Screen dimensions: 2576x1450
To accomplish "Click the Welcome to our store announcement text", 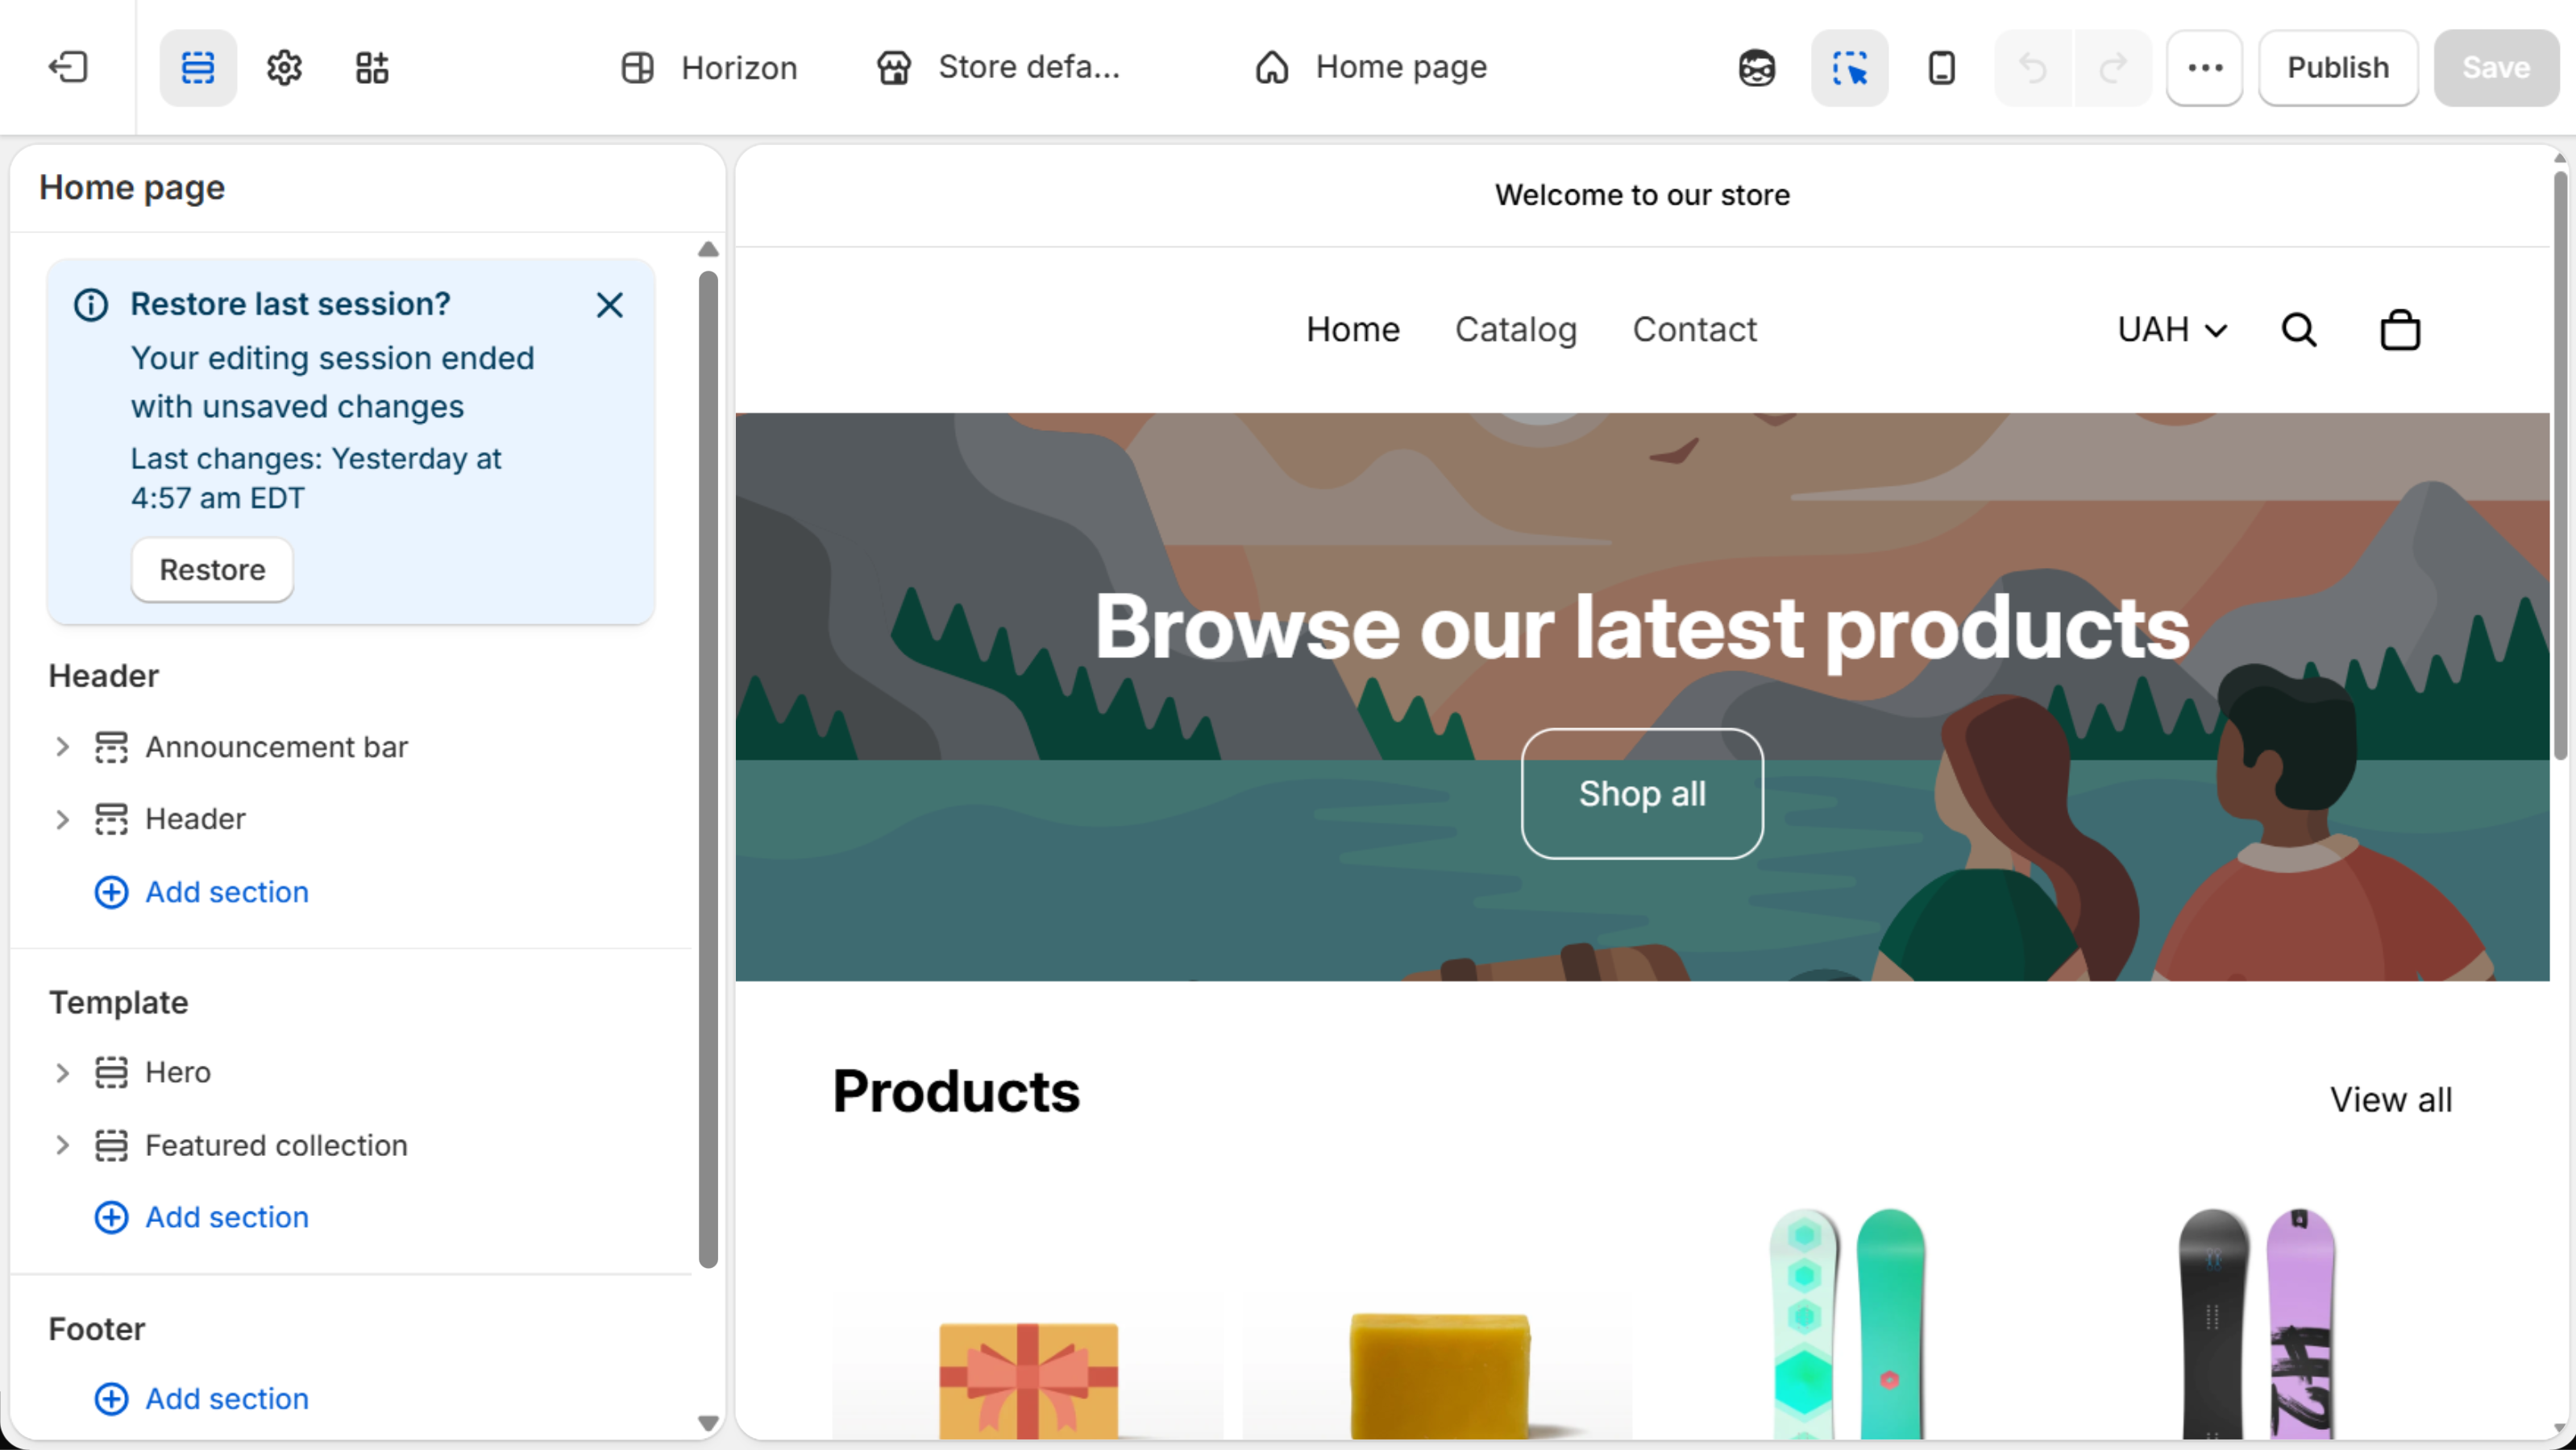I will click(x=1641, y=195).
